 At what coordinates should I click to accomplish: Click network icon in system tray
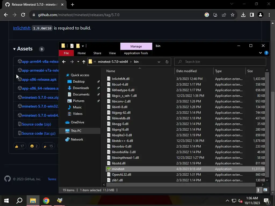click(x=234, y=201)
